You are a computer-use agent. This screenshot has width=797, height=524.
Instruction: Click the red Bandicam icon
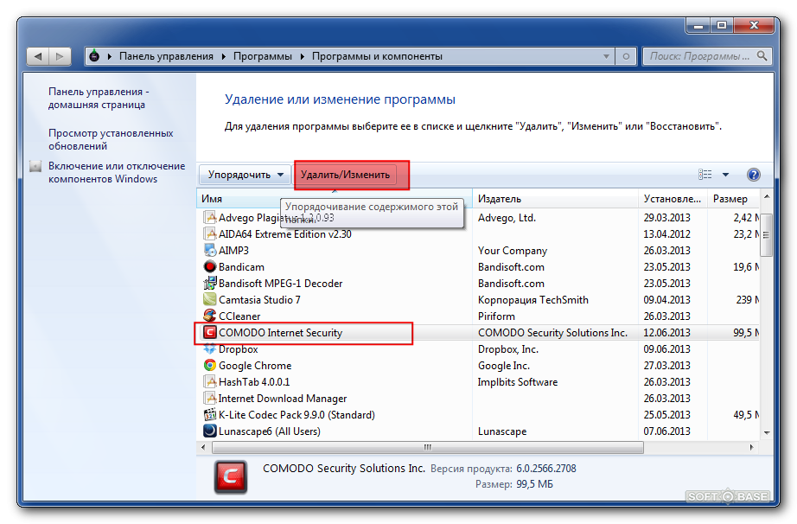click(209, 266)
